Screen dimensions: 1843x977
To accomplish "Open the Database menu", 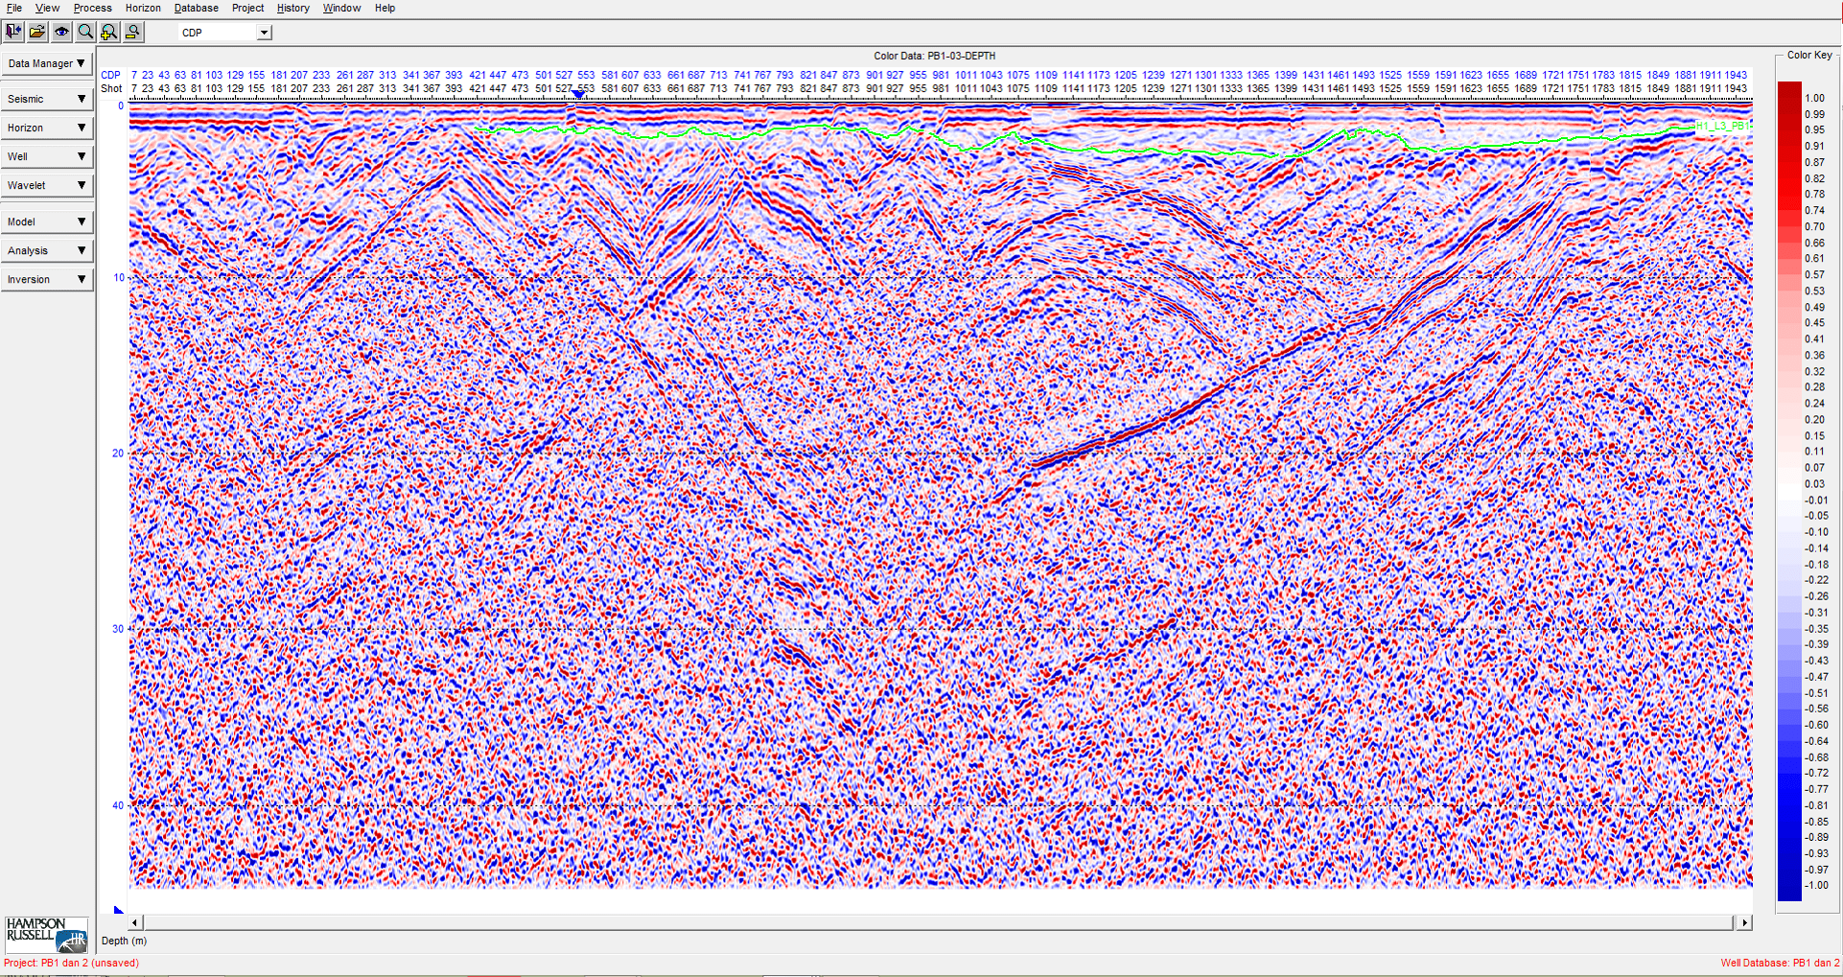I will [196, 8].
